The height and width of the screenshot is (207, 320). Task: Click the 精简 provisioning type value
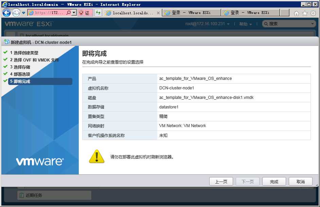point(163,116)
